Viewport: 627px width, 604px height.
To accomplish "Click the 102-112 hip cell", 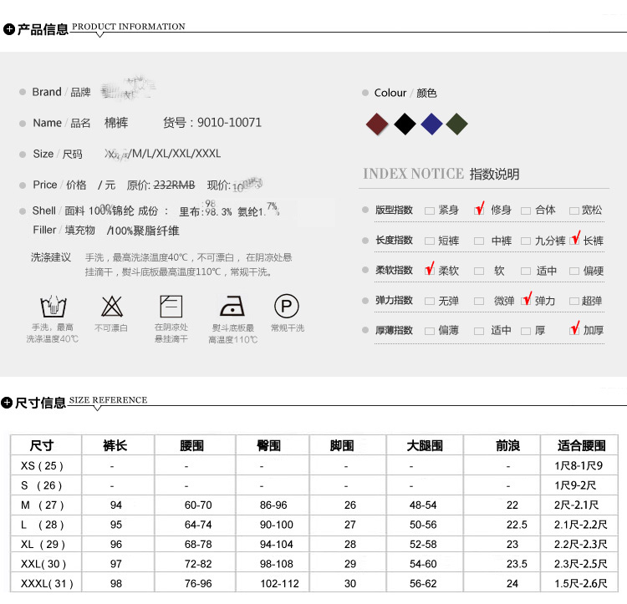I will point(279,584).
